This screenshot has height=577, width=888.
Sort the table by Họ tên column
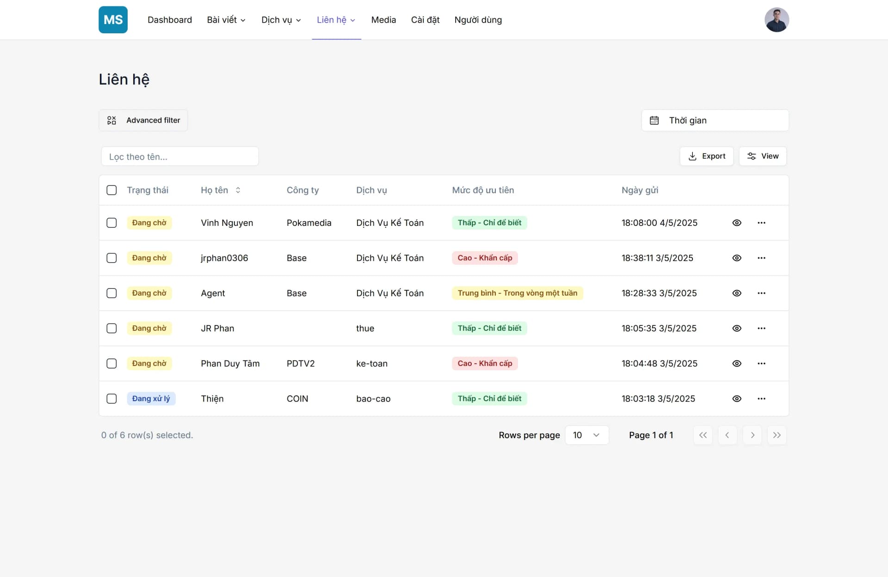click(x=238, y=190)
